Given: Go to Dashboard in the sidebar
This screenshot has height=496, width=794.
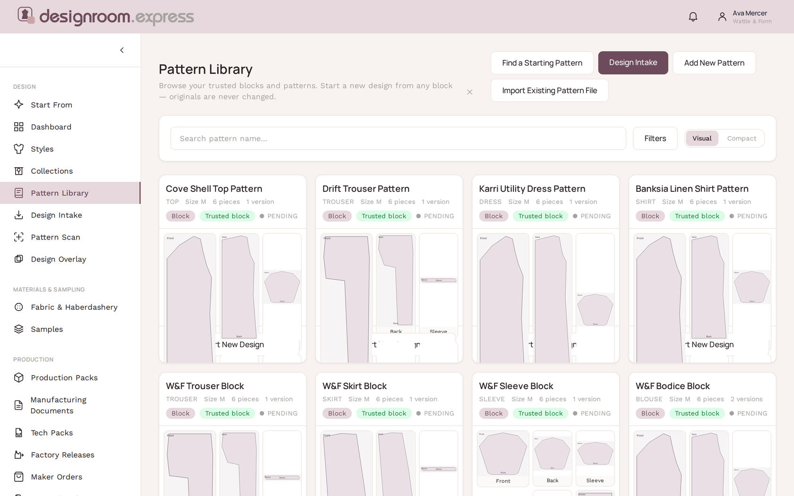Looking at the screenshot, I should 70,127.
